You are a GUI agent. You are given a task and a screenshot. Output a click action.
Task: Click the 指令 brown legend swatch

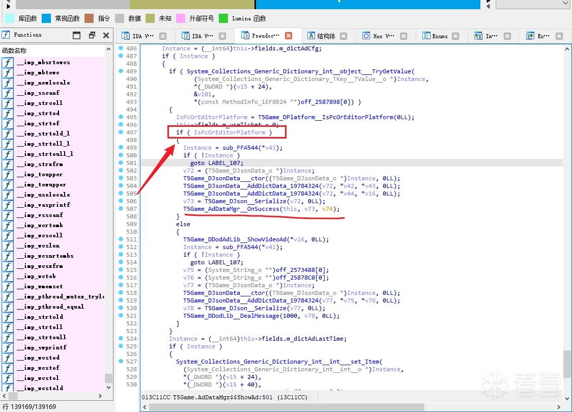point(90,18)
